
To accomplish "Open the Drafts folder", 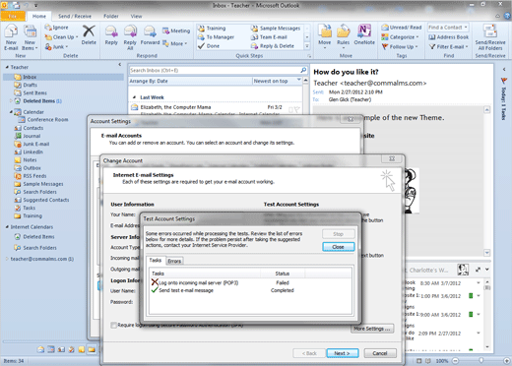I will tap(30, 85).
